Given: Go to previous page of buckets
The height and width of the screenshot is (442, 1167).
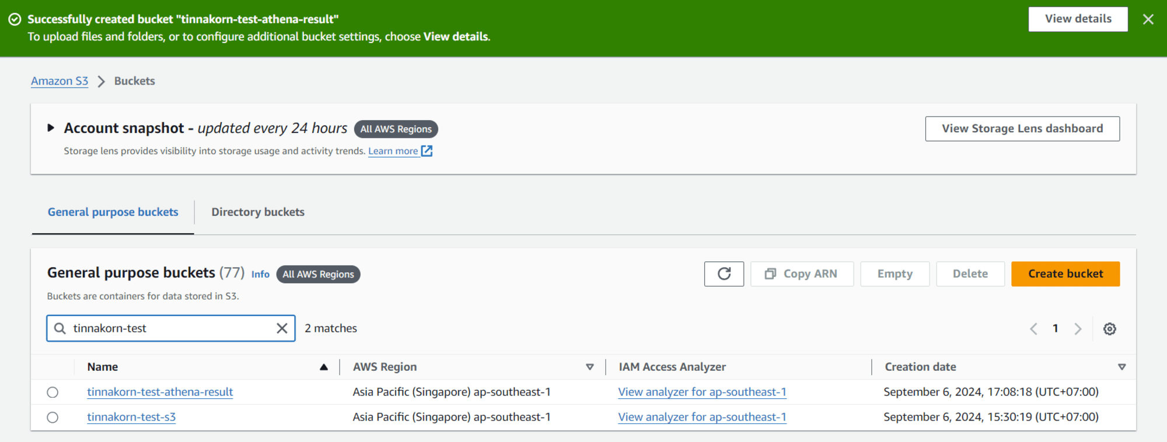Looking at the screenshot, I should [1033, 329].
